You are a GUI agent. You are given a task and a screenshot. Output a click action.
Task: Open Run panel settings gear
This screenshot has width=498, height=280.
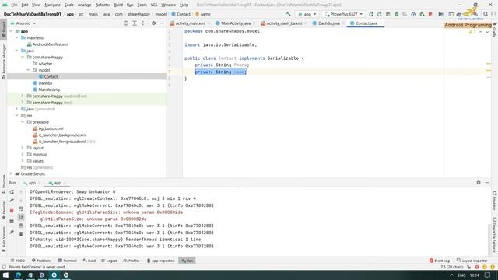click(479, 183)
